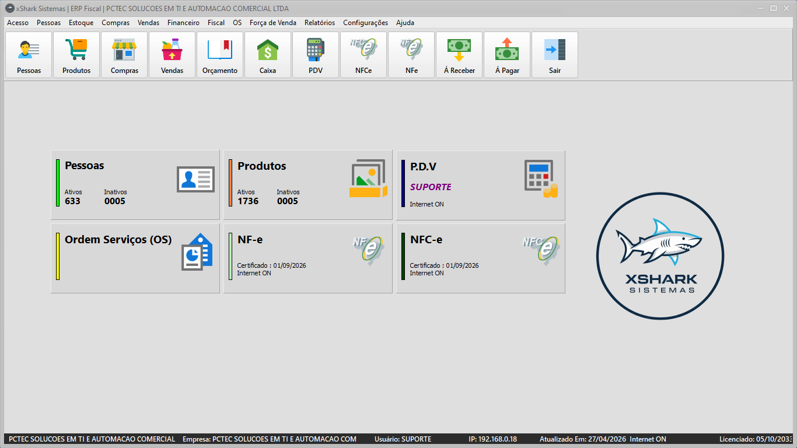Image resolution: width=797 pixels, height=448 pixels.
Task: Click Internet ON text in NF-e card
Action: [x=254, y=273]
